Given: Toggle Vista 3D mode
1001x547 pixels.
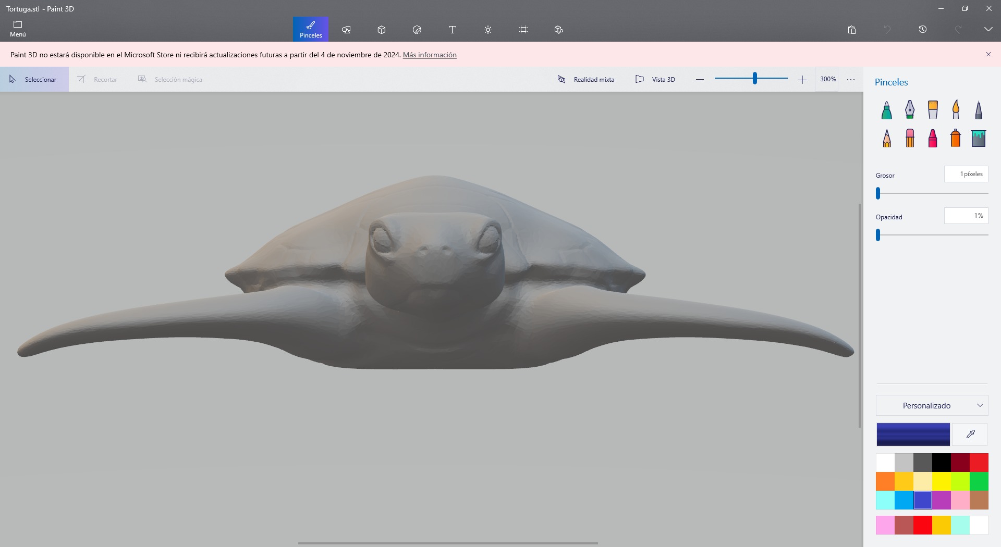Looking at the screenshot, I should (x=655, y=79).
